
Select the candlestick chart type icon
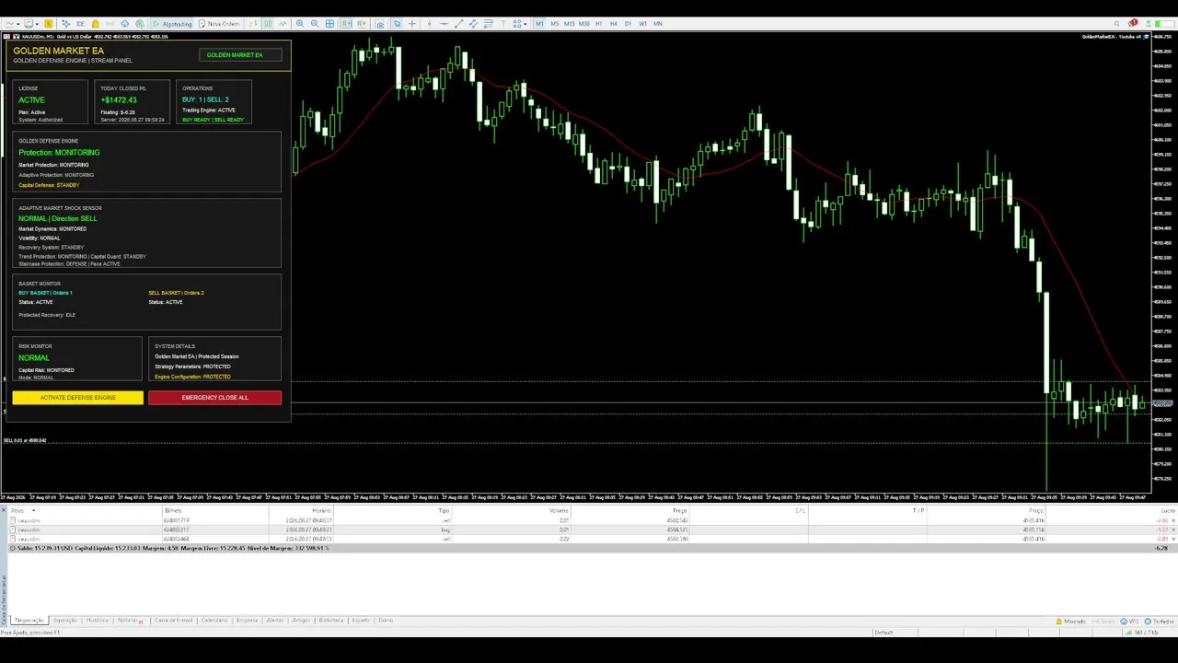[268, 24]
